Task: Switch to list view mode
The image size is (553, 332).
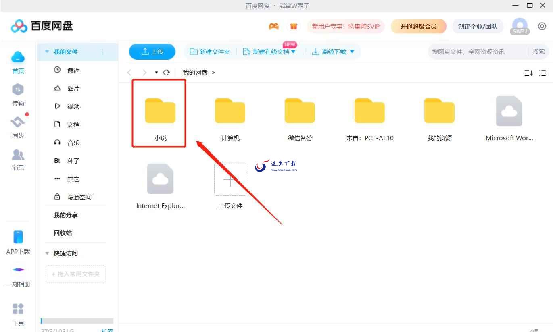Action: 543,73
